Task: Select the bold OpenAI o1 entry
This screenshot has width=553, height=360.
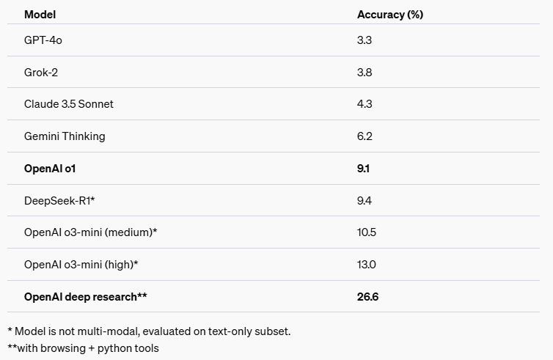Action: (x=50, y=169)
